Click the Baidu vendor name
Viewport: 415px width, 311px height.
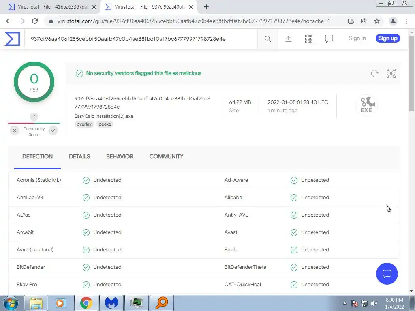[x=231, y=249]
